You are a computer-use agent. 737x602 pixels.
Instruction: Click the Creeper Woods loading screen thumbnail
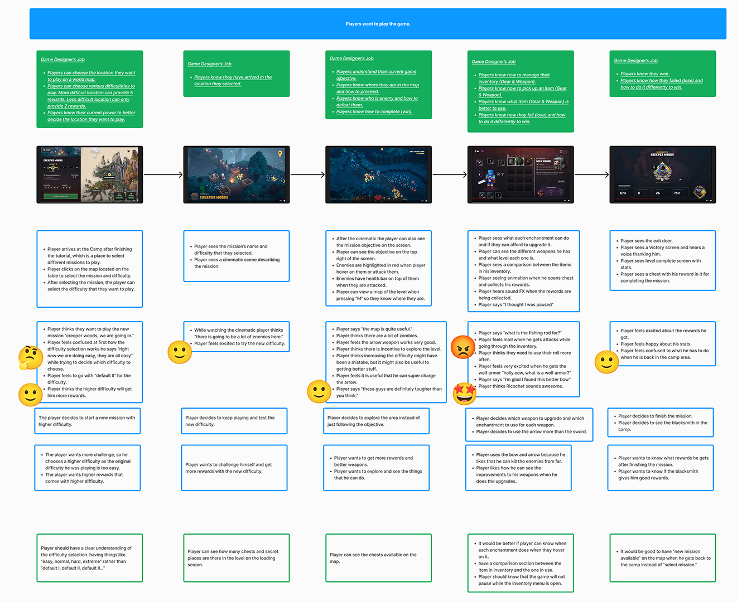pos(236,174)
